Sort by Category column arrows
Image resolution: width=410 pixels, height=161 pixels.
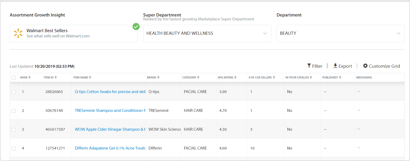(x=198, y=77)
